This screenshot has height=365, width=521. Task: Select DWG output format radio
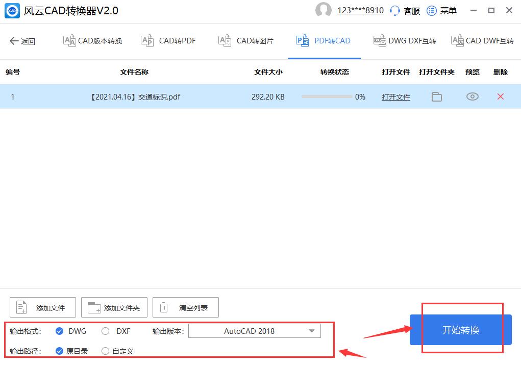click(60, 331)
